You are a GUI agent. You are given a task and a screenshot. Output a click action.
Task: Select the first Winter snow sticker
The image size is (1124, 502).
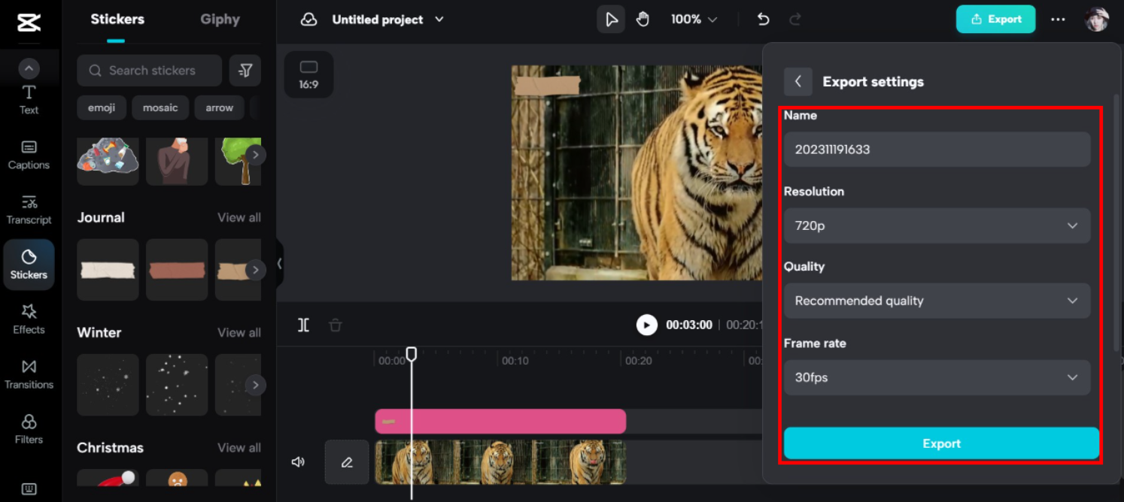point(108,385)
